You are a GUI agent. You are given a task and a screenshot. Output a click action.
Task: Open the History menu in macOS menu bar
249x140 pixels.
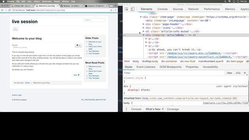click(x=37, y=2)
